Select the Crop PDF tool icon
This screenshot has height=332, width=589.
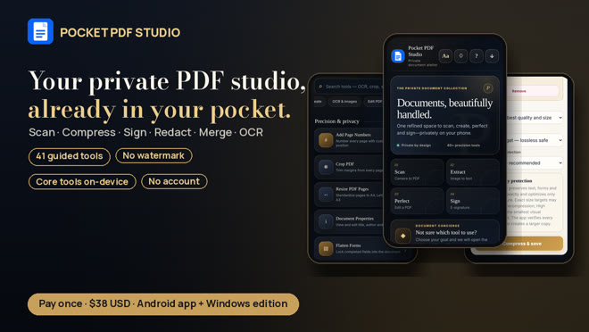(326, 167)
